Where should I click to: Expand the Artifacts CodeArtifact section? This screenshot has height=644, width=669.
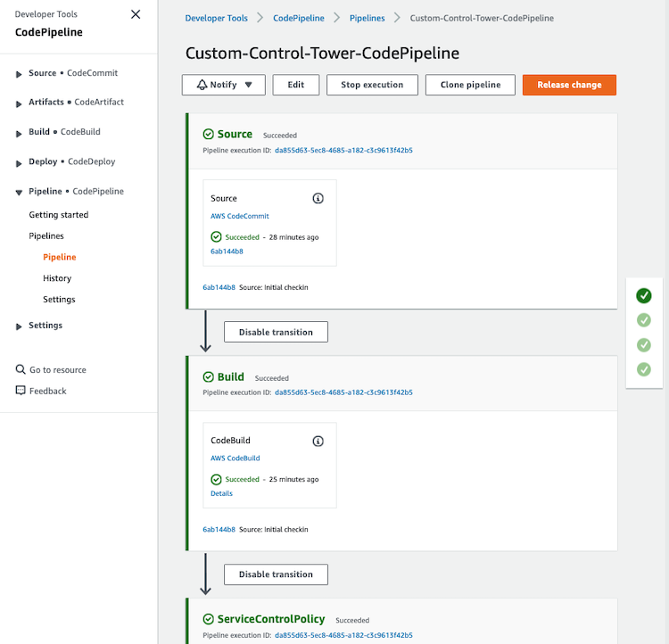point(19,103)
